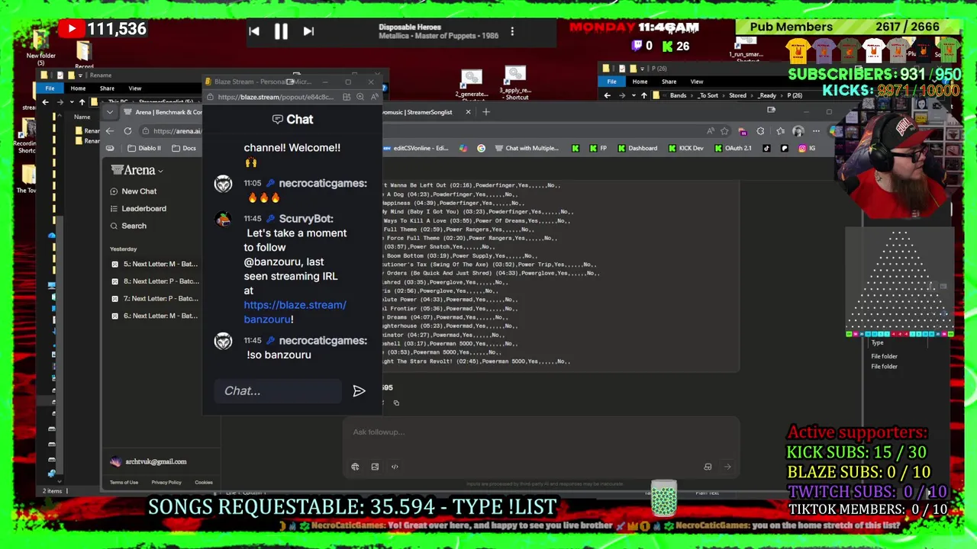Open a new browser tab
The width and height of the screenshot is (977, 549).
486,112
